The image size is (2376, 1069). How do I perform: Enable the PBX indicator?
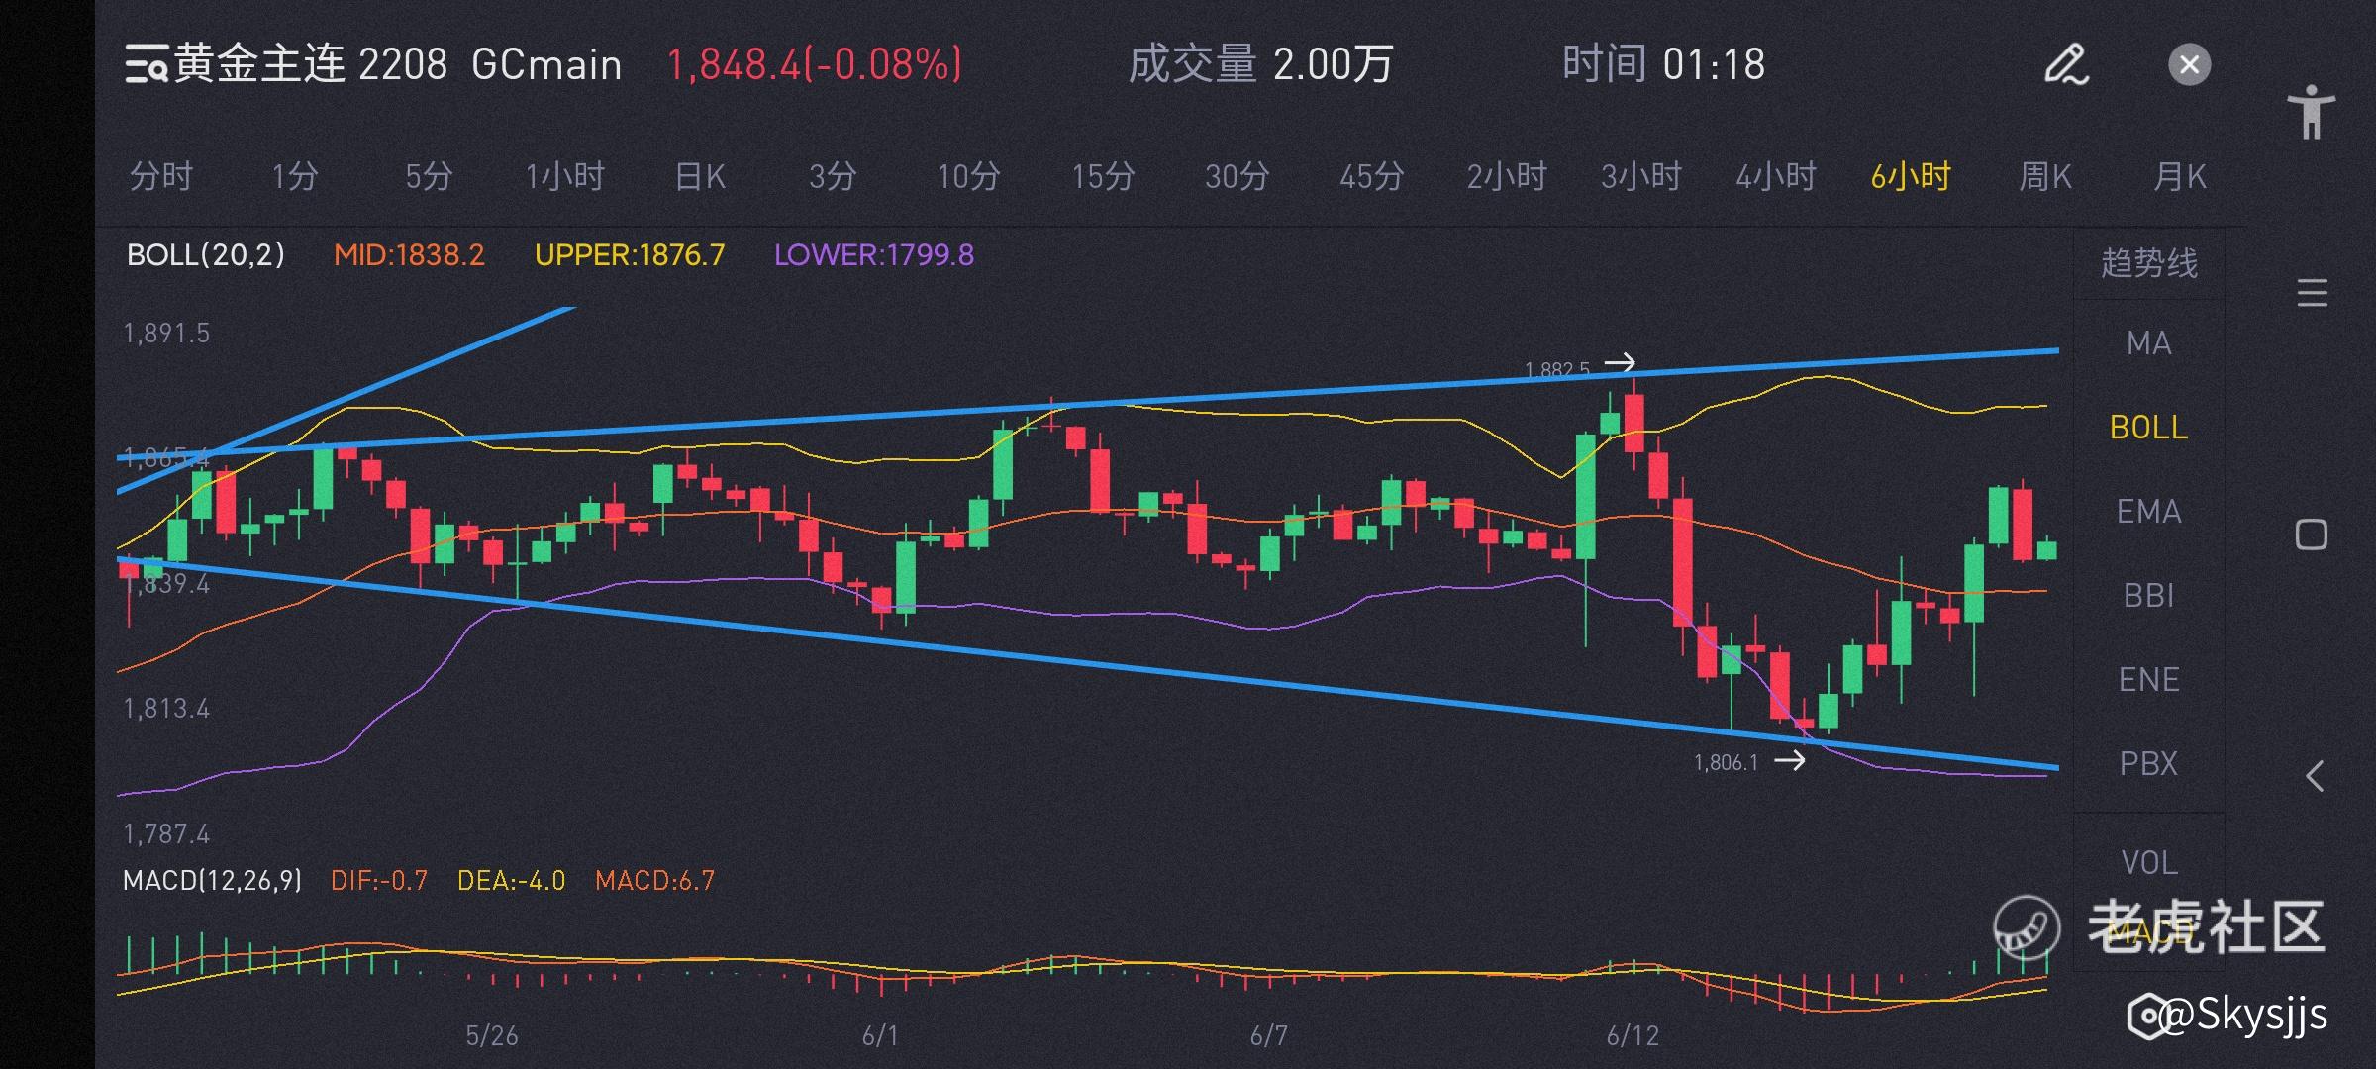(2149, 764)
